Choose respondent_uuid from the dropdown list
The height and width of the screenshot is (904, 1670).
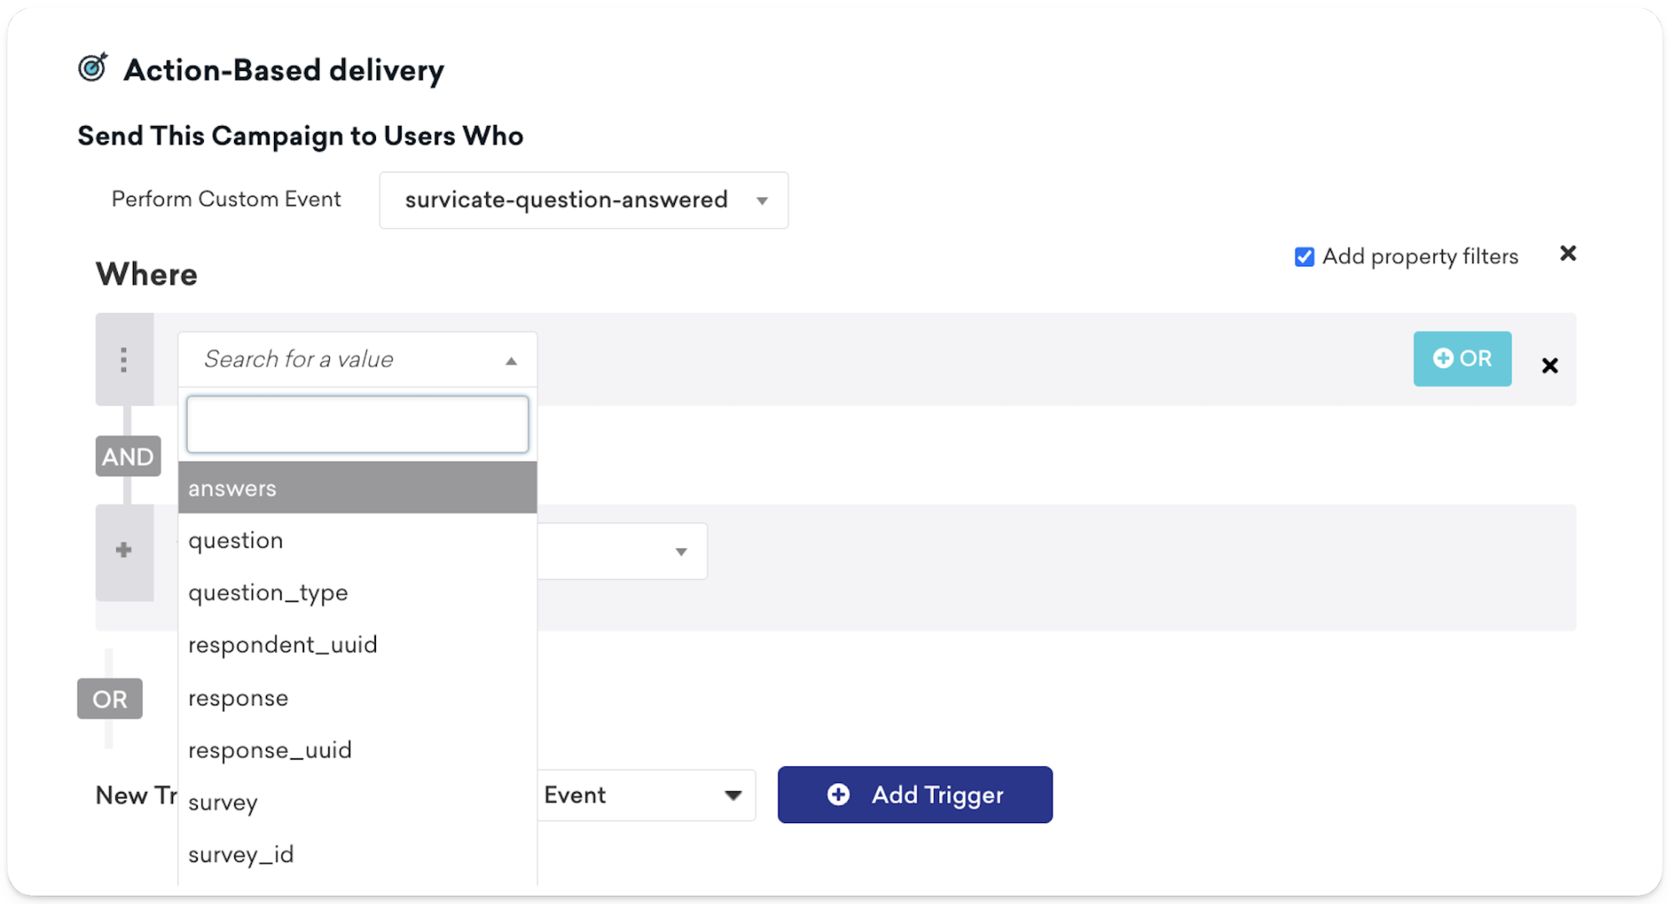283,644
